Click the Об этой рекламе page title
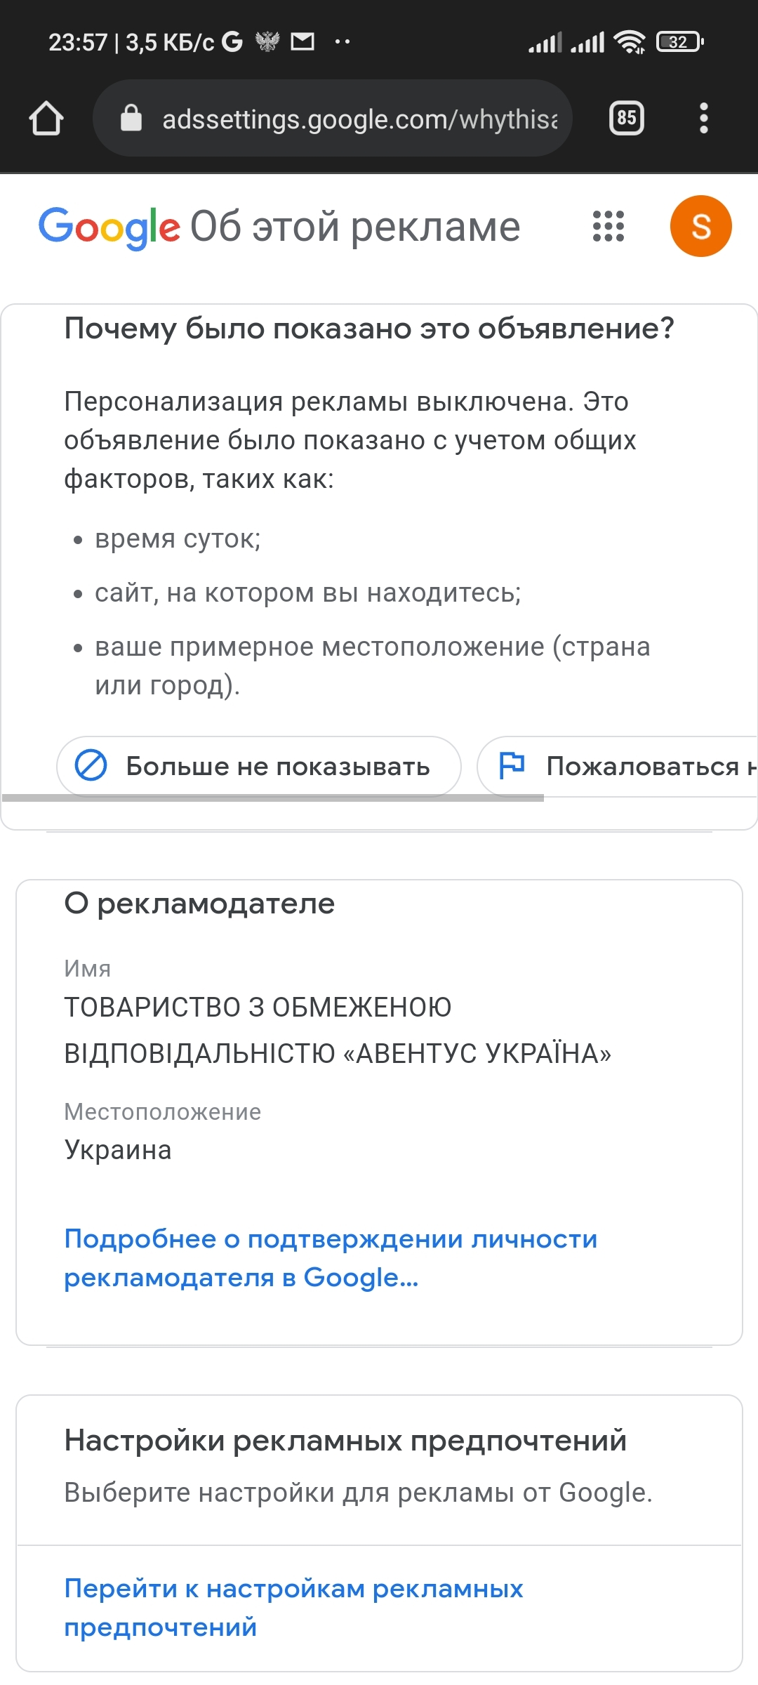This screenshot has height=1685, width=758. click(355, 227)
